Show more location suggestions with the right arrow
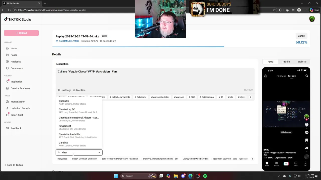Image resolution: width=321 pixels, height=180 pixels. tap(253, 159)
